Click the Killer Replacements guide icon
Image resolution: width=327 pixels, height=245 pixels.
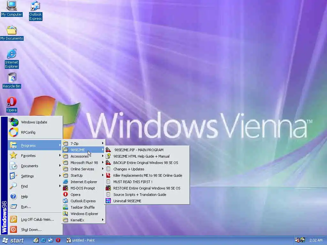108,175
